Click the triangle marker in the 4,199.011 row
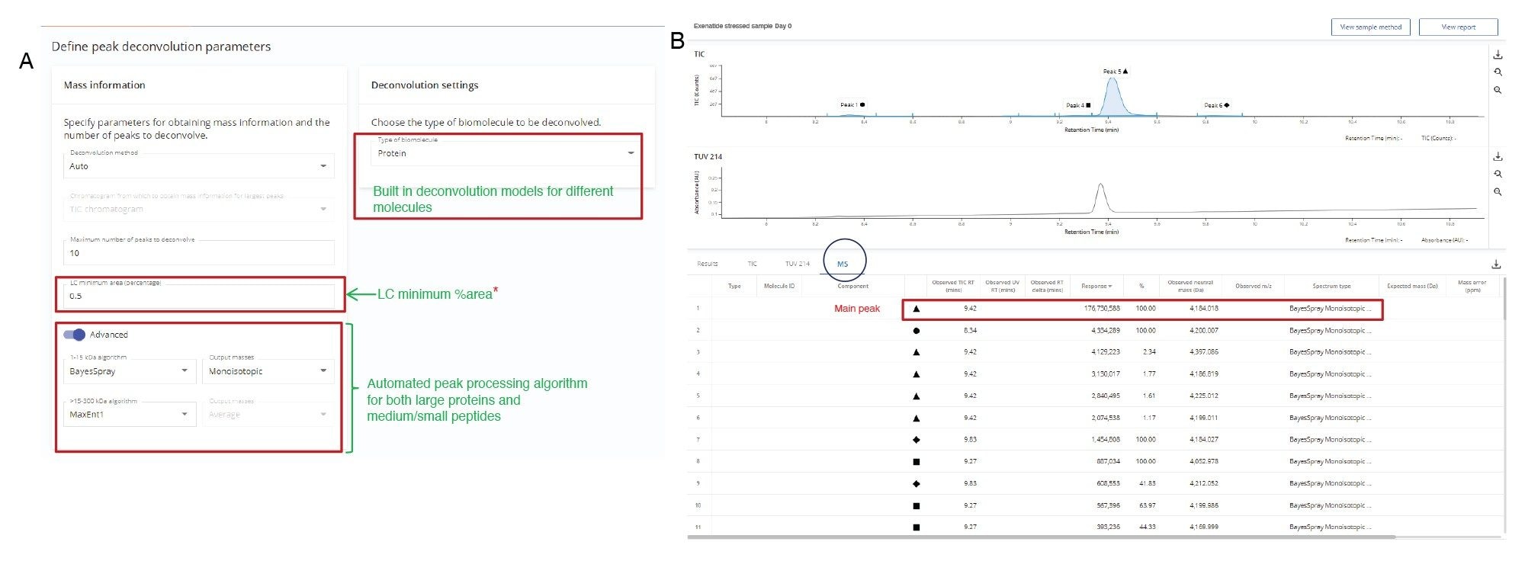The width and height of the screenshot is (1525, 561). (916, 418)
